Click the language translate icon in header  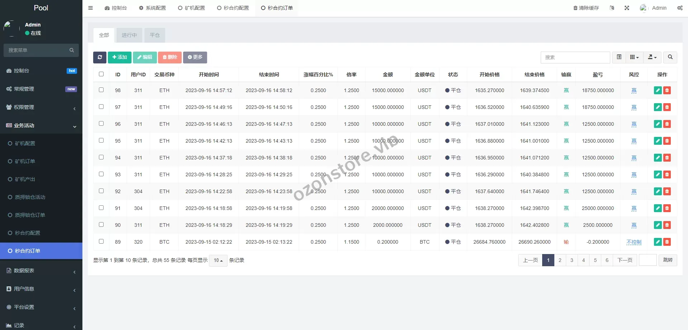(x=612, y=8)
